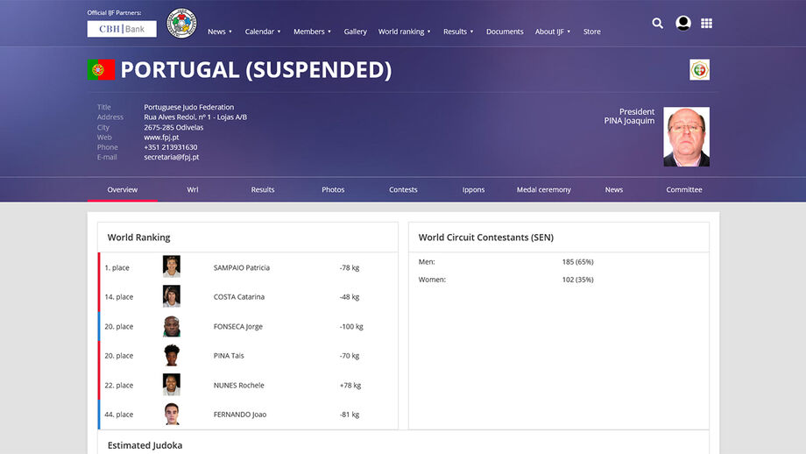Open President PINA Joaquim profile
This screenshot has height=454, width=806.
point(629,117)
